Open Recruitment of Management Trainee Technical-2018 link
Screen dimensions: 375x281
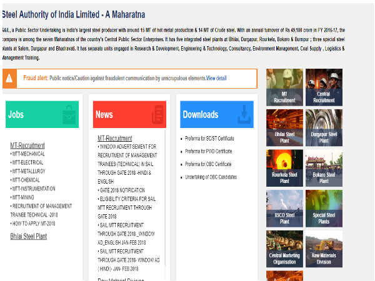pyautogui.click(x=41, y=210)
